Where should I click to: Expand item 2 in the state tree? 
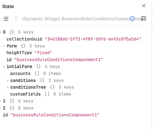coord(1,108)
